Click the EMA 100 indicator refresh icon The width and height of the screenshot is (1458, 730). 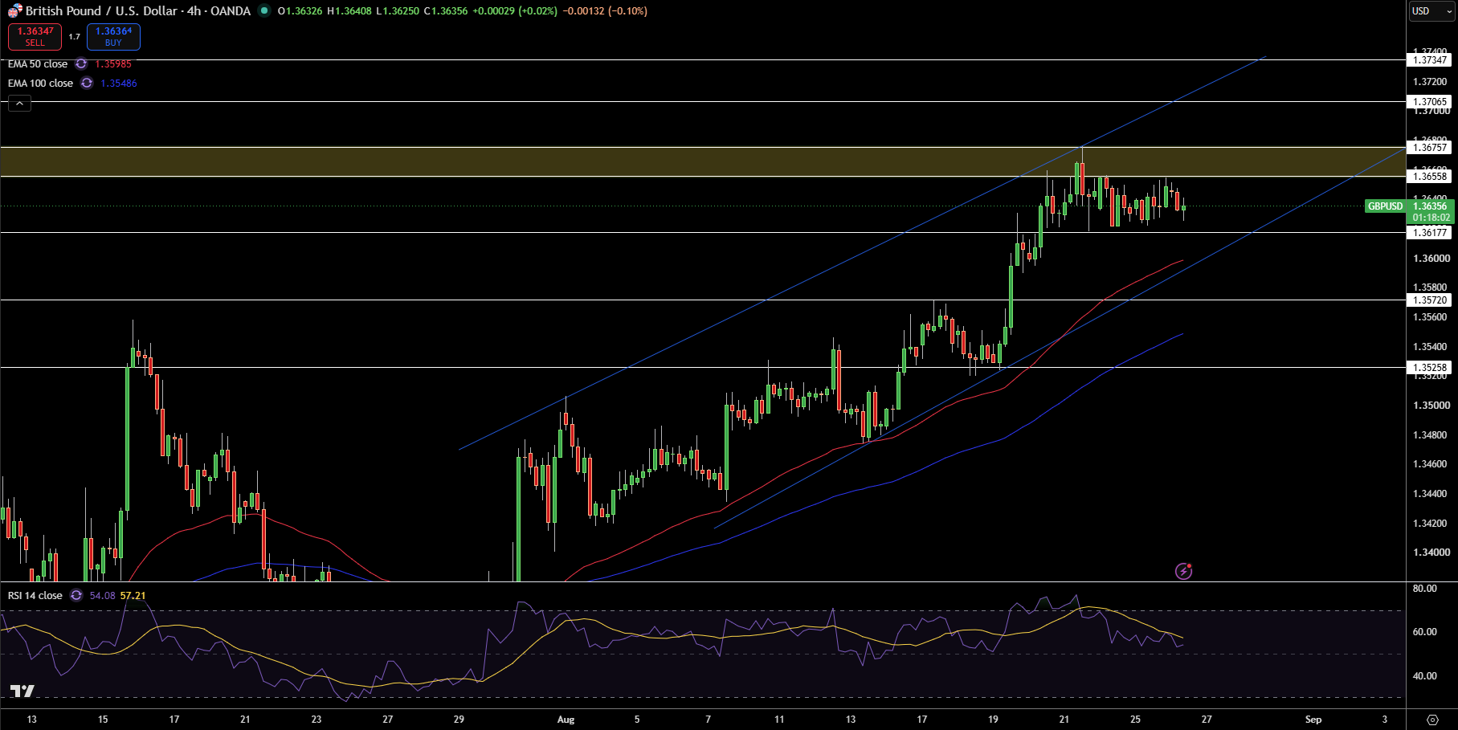87,84
